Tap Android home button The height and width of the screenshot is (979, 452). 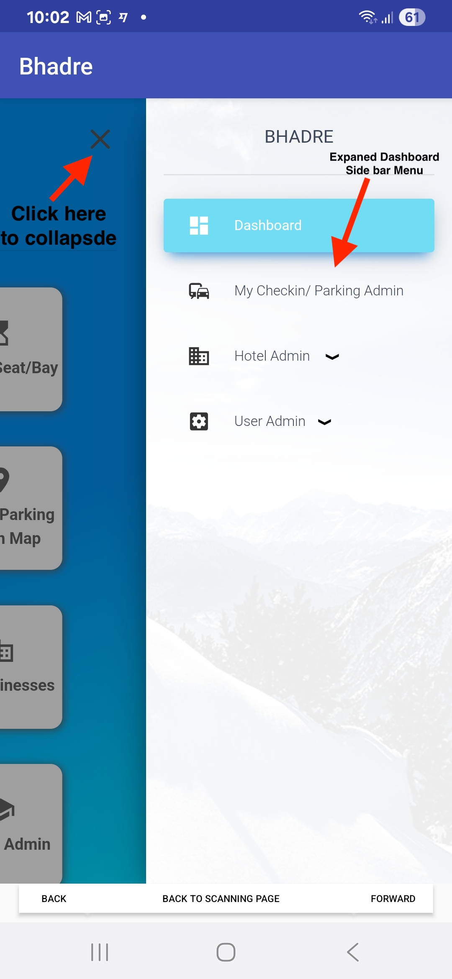226,952
